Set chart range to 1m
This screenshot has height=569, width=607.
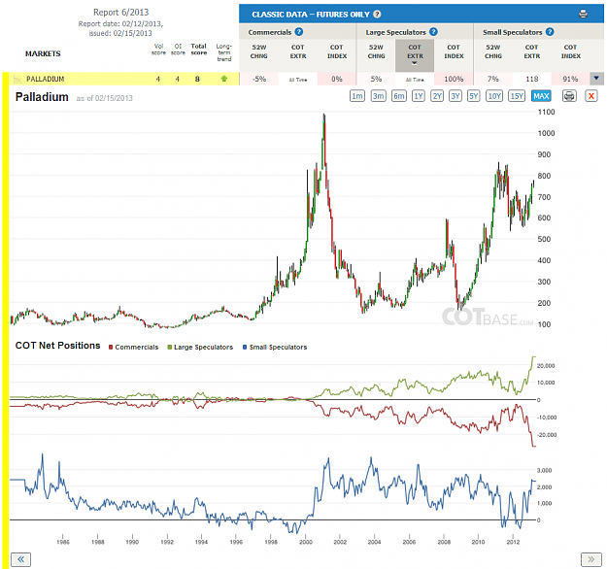coord(357,95)
